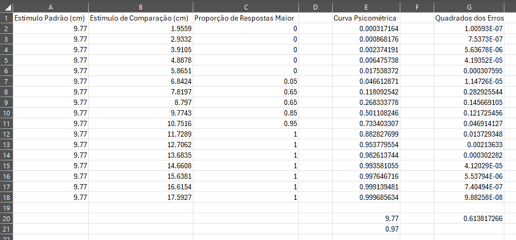Click cell 'Proporção de Respostas Maior'
The height and width of the screenshot is (240, 516).
coord(246,18)
